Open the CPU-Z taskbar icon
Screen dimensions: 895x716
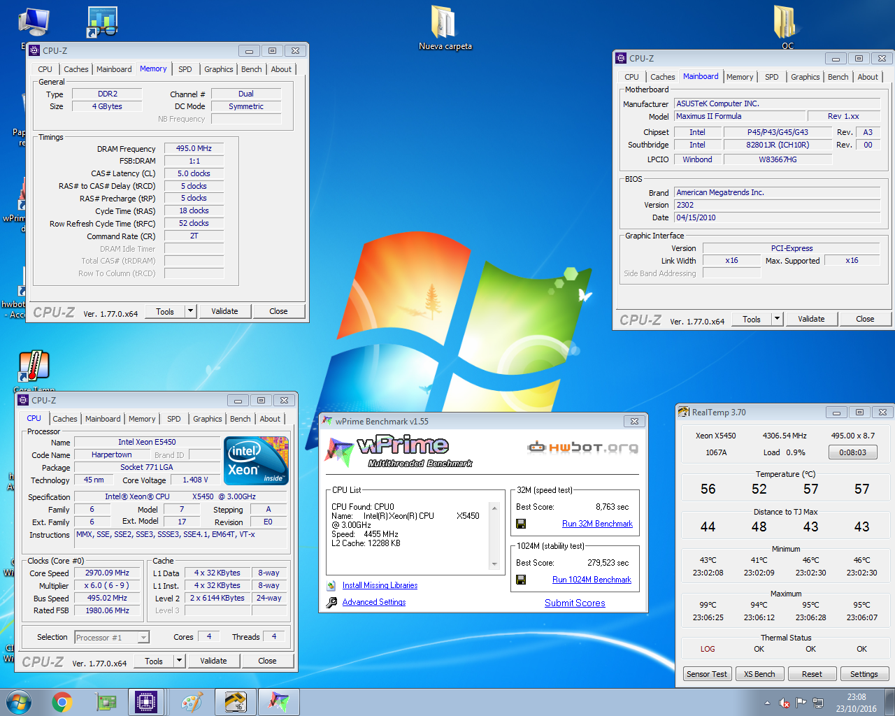click(x=146, y=702)
